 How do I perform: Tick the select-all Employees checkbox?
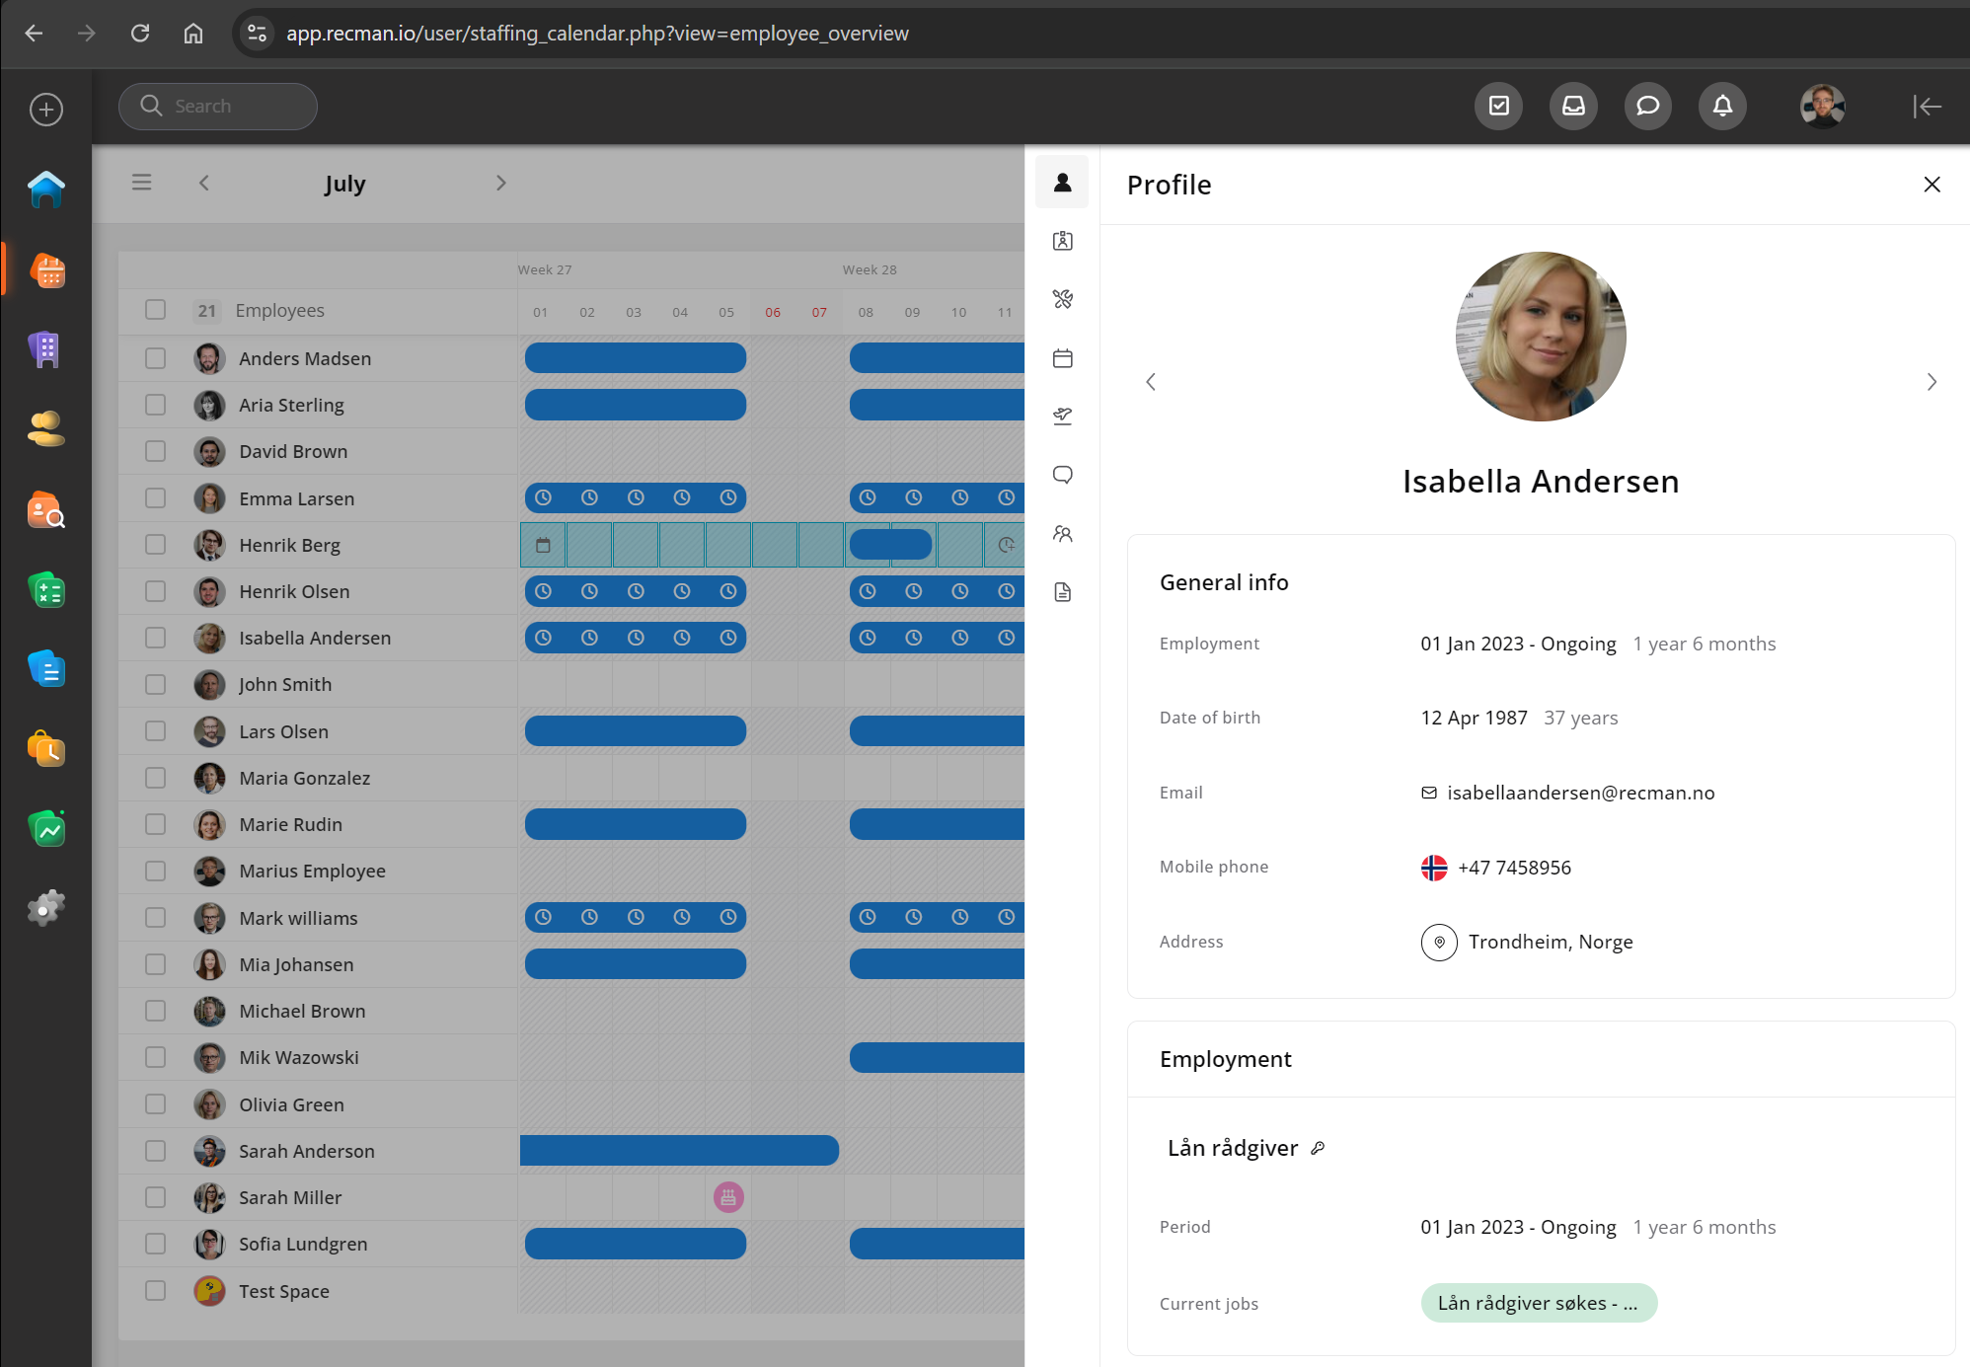pyautogui.click(x=156, y=310)
